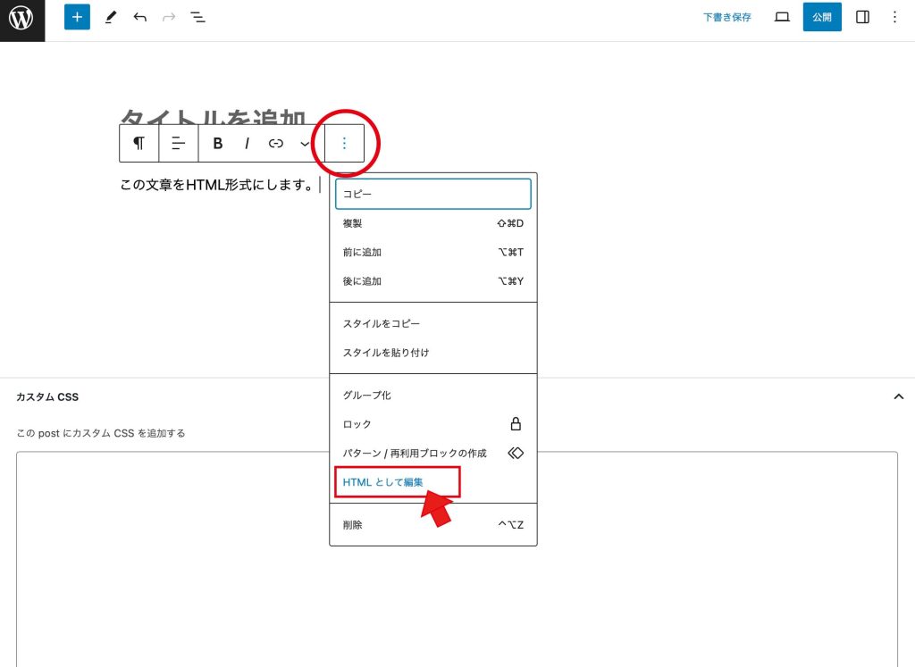Screen dimensions: 915x667
Task: Expand more rich text formatting options
Action: pyautogui.click(x=304, y=143)
